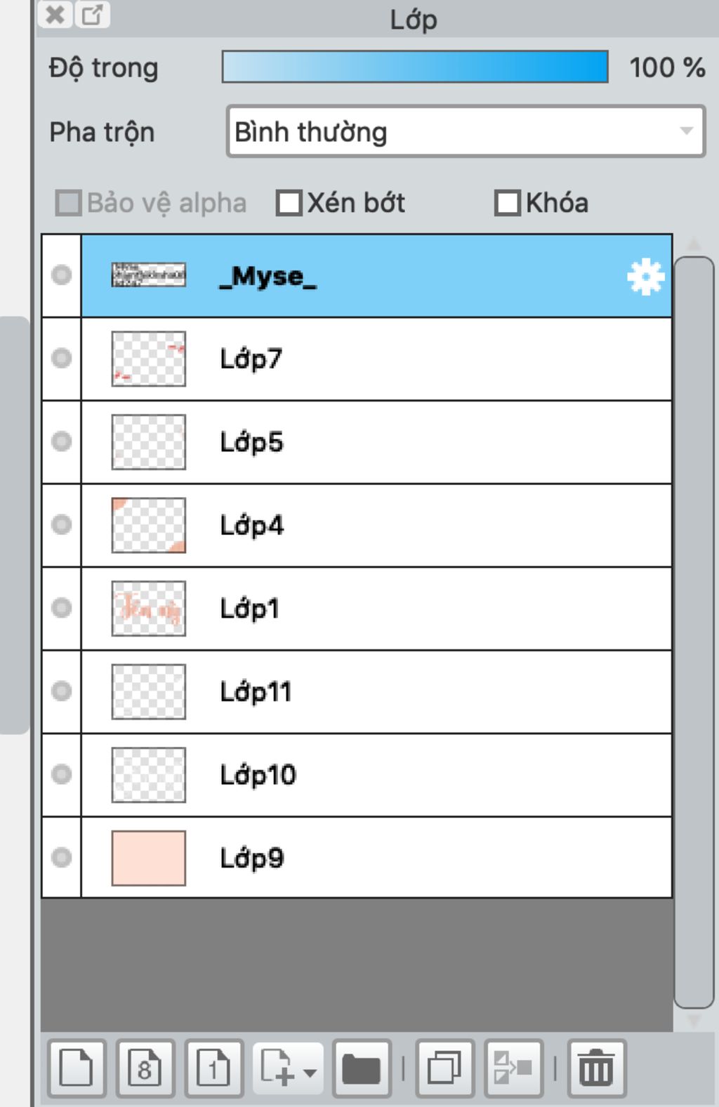Enable the Xén bớt checkbox
The height and width of the screenshot is (1107, 719).
[289, 203]
